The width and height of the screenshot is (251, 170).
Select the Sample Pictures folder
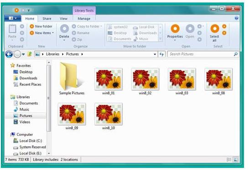(72, 79)
